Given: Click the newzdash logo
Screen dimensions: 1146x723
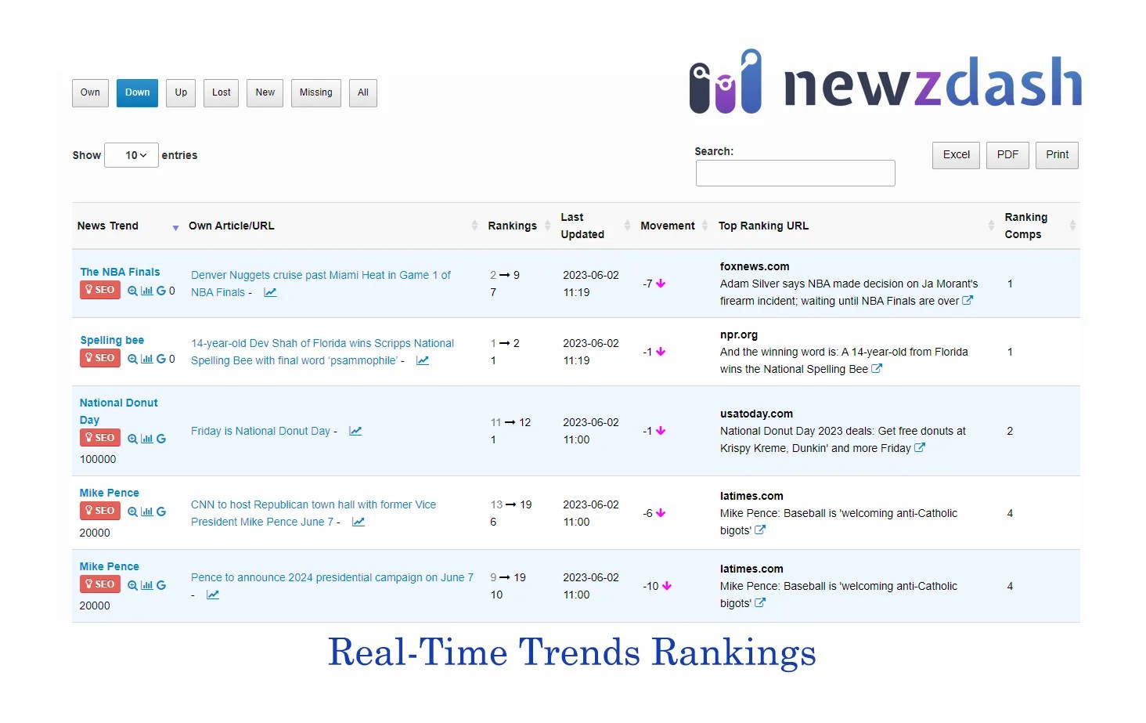Looking at the screenshot, I should point(885,81).
